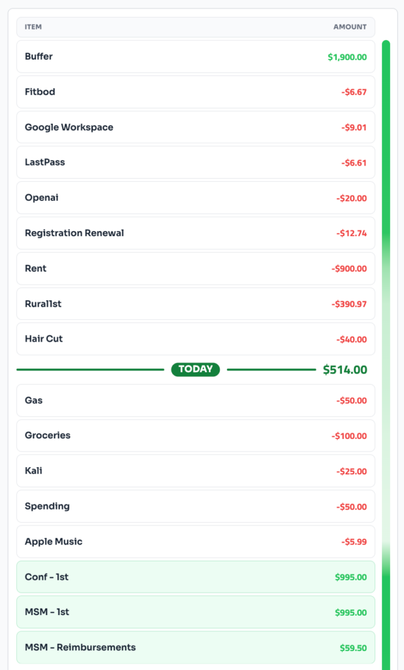This screenshot has width=404, height=670.
Task: Select the LastPass subscription row
Action: pos(195,163)
